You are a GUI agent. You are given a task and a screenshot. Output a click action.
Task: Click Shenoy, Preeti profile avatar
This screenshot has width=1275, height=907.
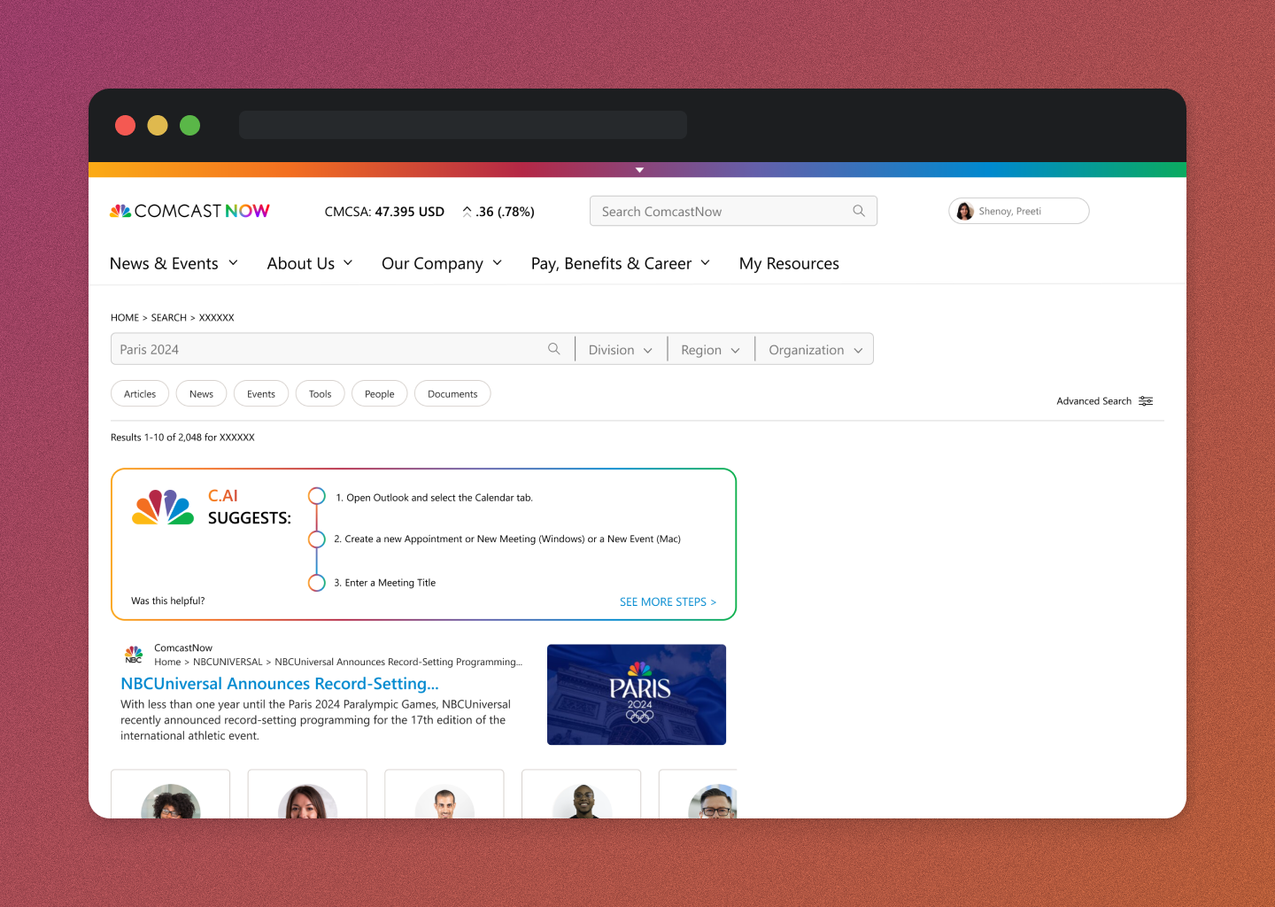tap(965, 211)
